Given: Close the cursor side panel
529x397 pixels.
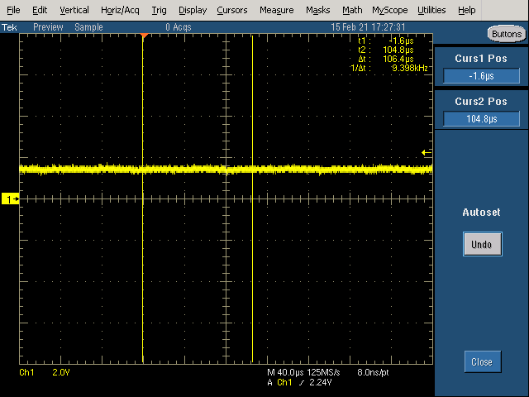Looking at the screenshot, I should [481, 361].
